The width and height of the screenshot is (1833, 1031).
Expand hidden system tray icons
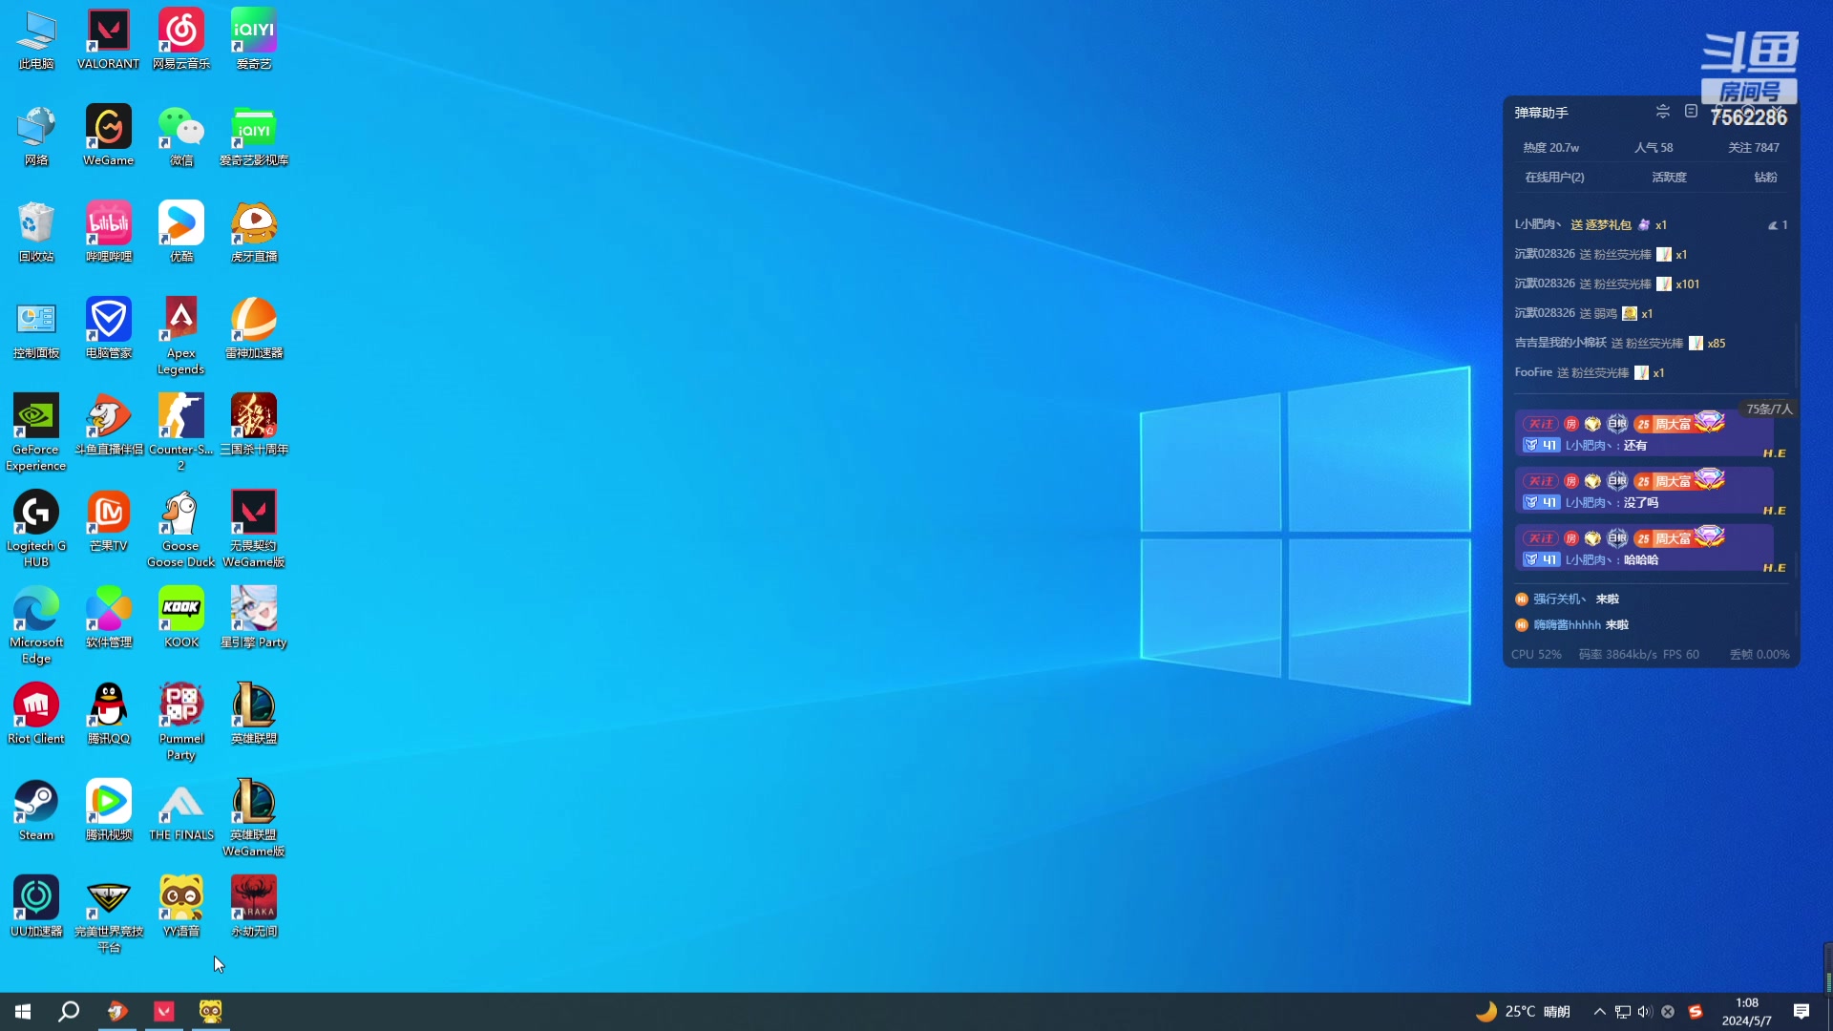tap(1599, 1012)
